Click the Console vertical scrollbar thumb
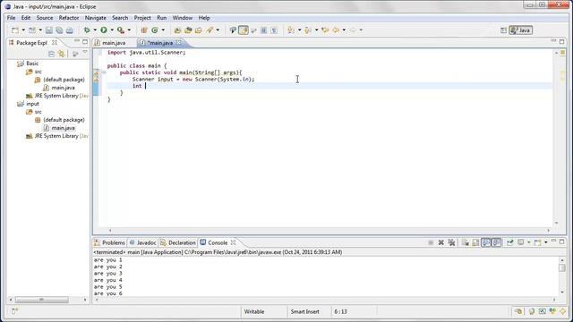Image resolution: width=573 pixels, height=322 pixels. [562, 267]
